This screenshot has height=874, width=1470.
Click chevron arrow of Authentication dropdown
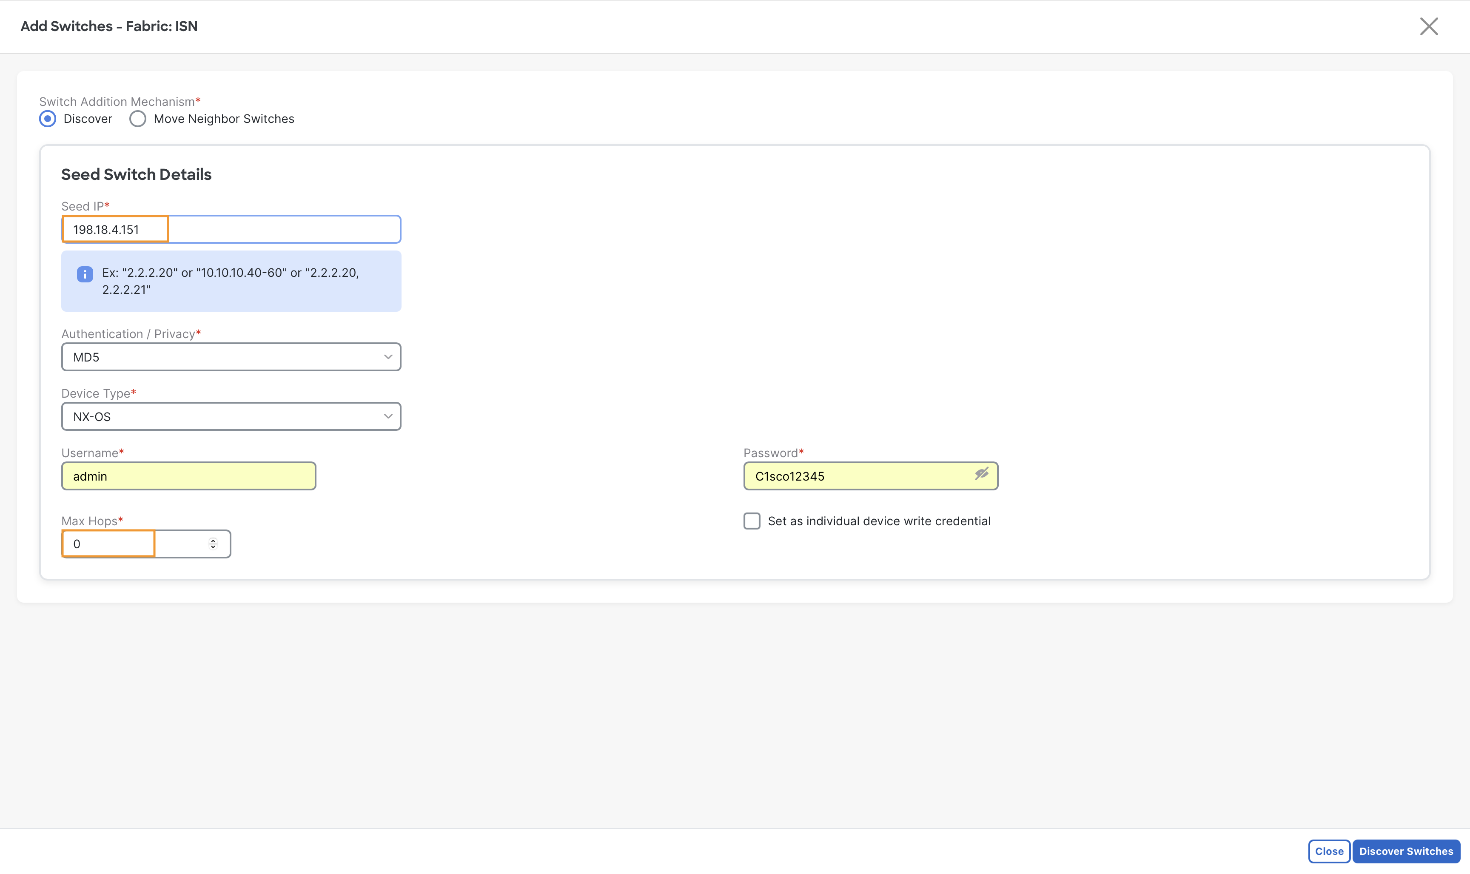click(388, 357)
